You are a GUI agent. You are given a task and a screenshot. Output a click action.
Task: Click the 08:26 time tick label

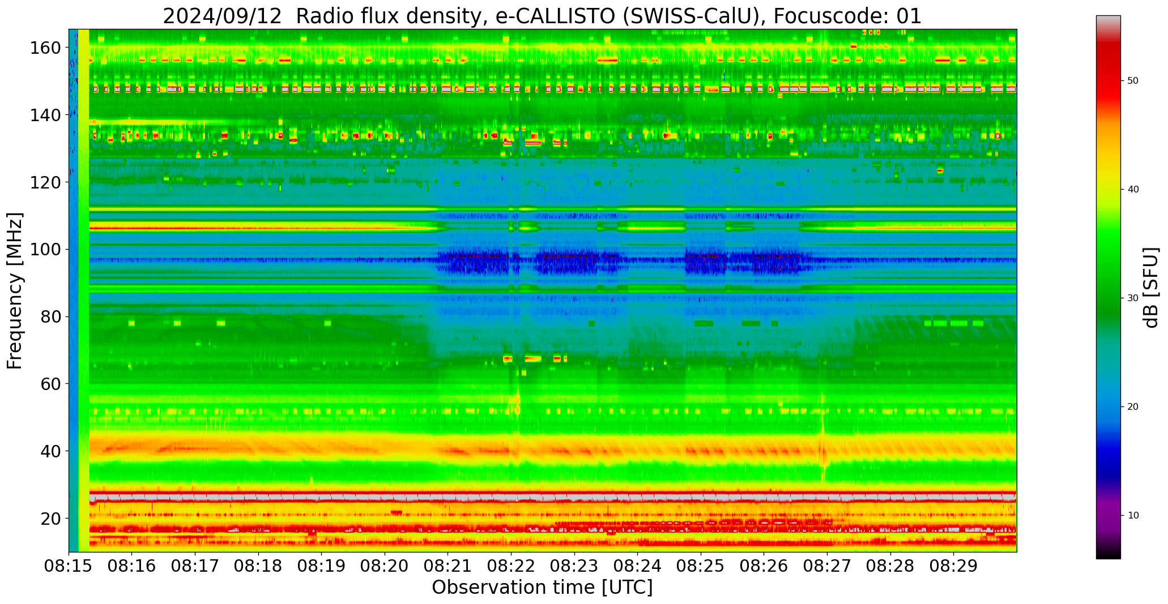[x=764, y=566]
